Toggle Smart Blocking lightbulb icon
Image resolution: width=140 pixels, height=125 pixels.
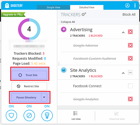47,115
